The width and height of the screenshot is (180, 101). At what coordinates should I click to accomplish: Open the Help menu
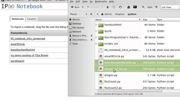(x=111, y=1)
